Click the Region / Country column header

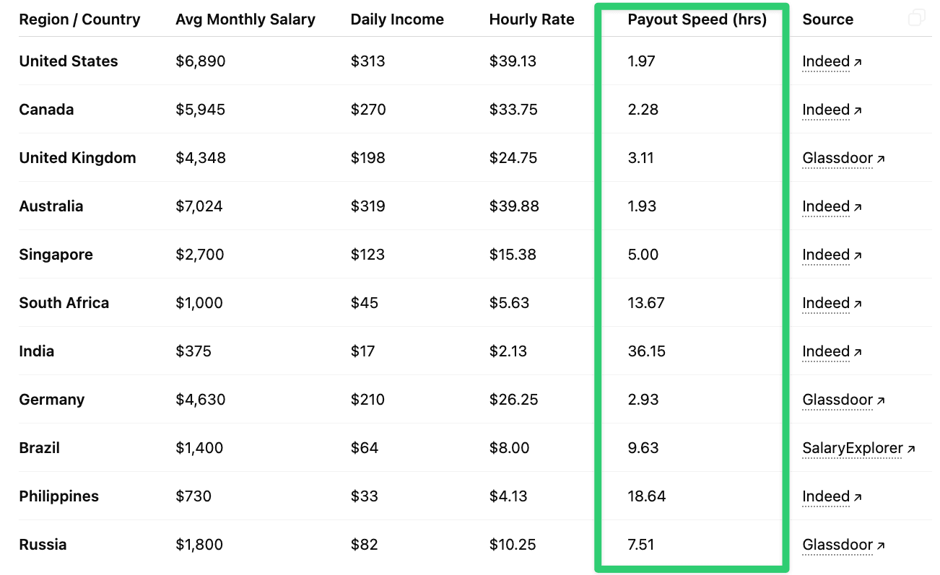(79, 19)
